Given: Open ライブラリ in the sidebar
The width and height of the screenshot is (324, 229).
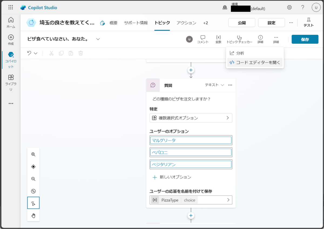Looking at the screenshot, I should point(11,83).
